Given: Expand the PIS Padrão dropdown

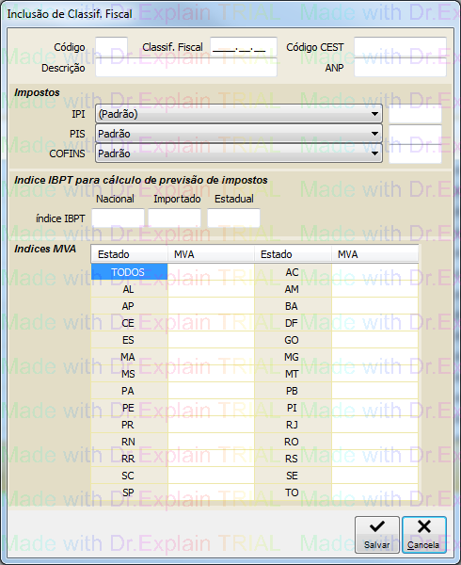Looking at the screenshot, I should pyautogui.click(x=374, y=134).
